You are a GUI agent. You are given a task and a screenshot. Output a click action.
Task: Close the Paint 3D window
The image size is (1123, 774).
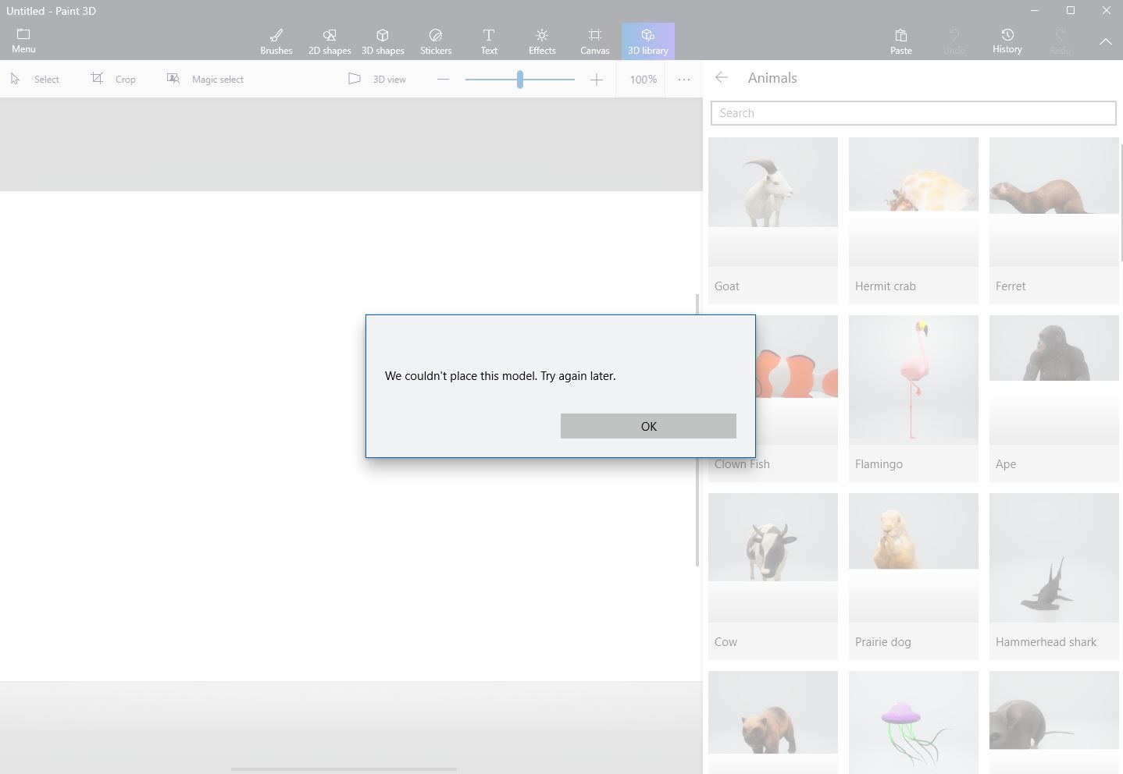click(1106, 10)
